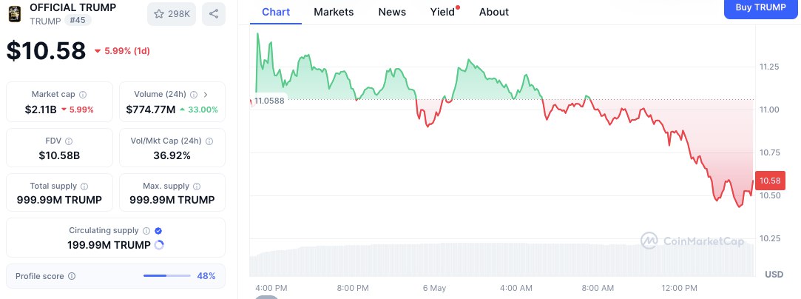This screenshot has width=801, height=299.
Task: Click Vol/Mkt Cap (24h) info icon
Action: point(209,141)
